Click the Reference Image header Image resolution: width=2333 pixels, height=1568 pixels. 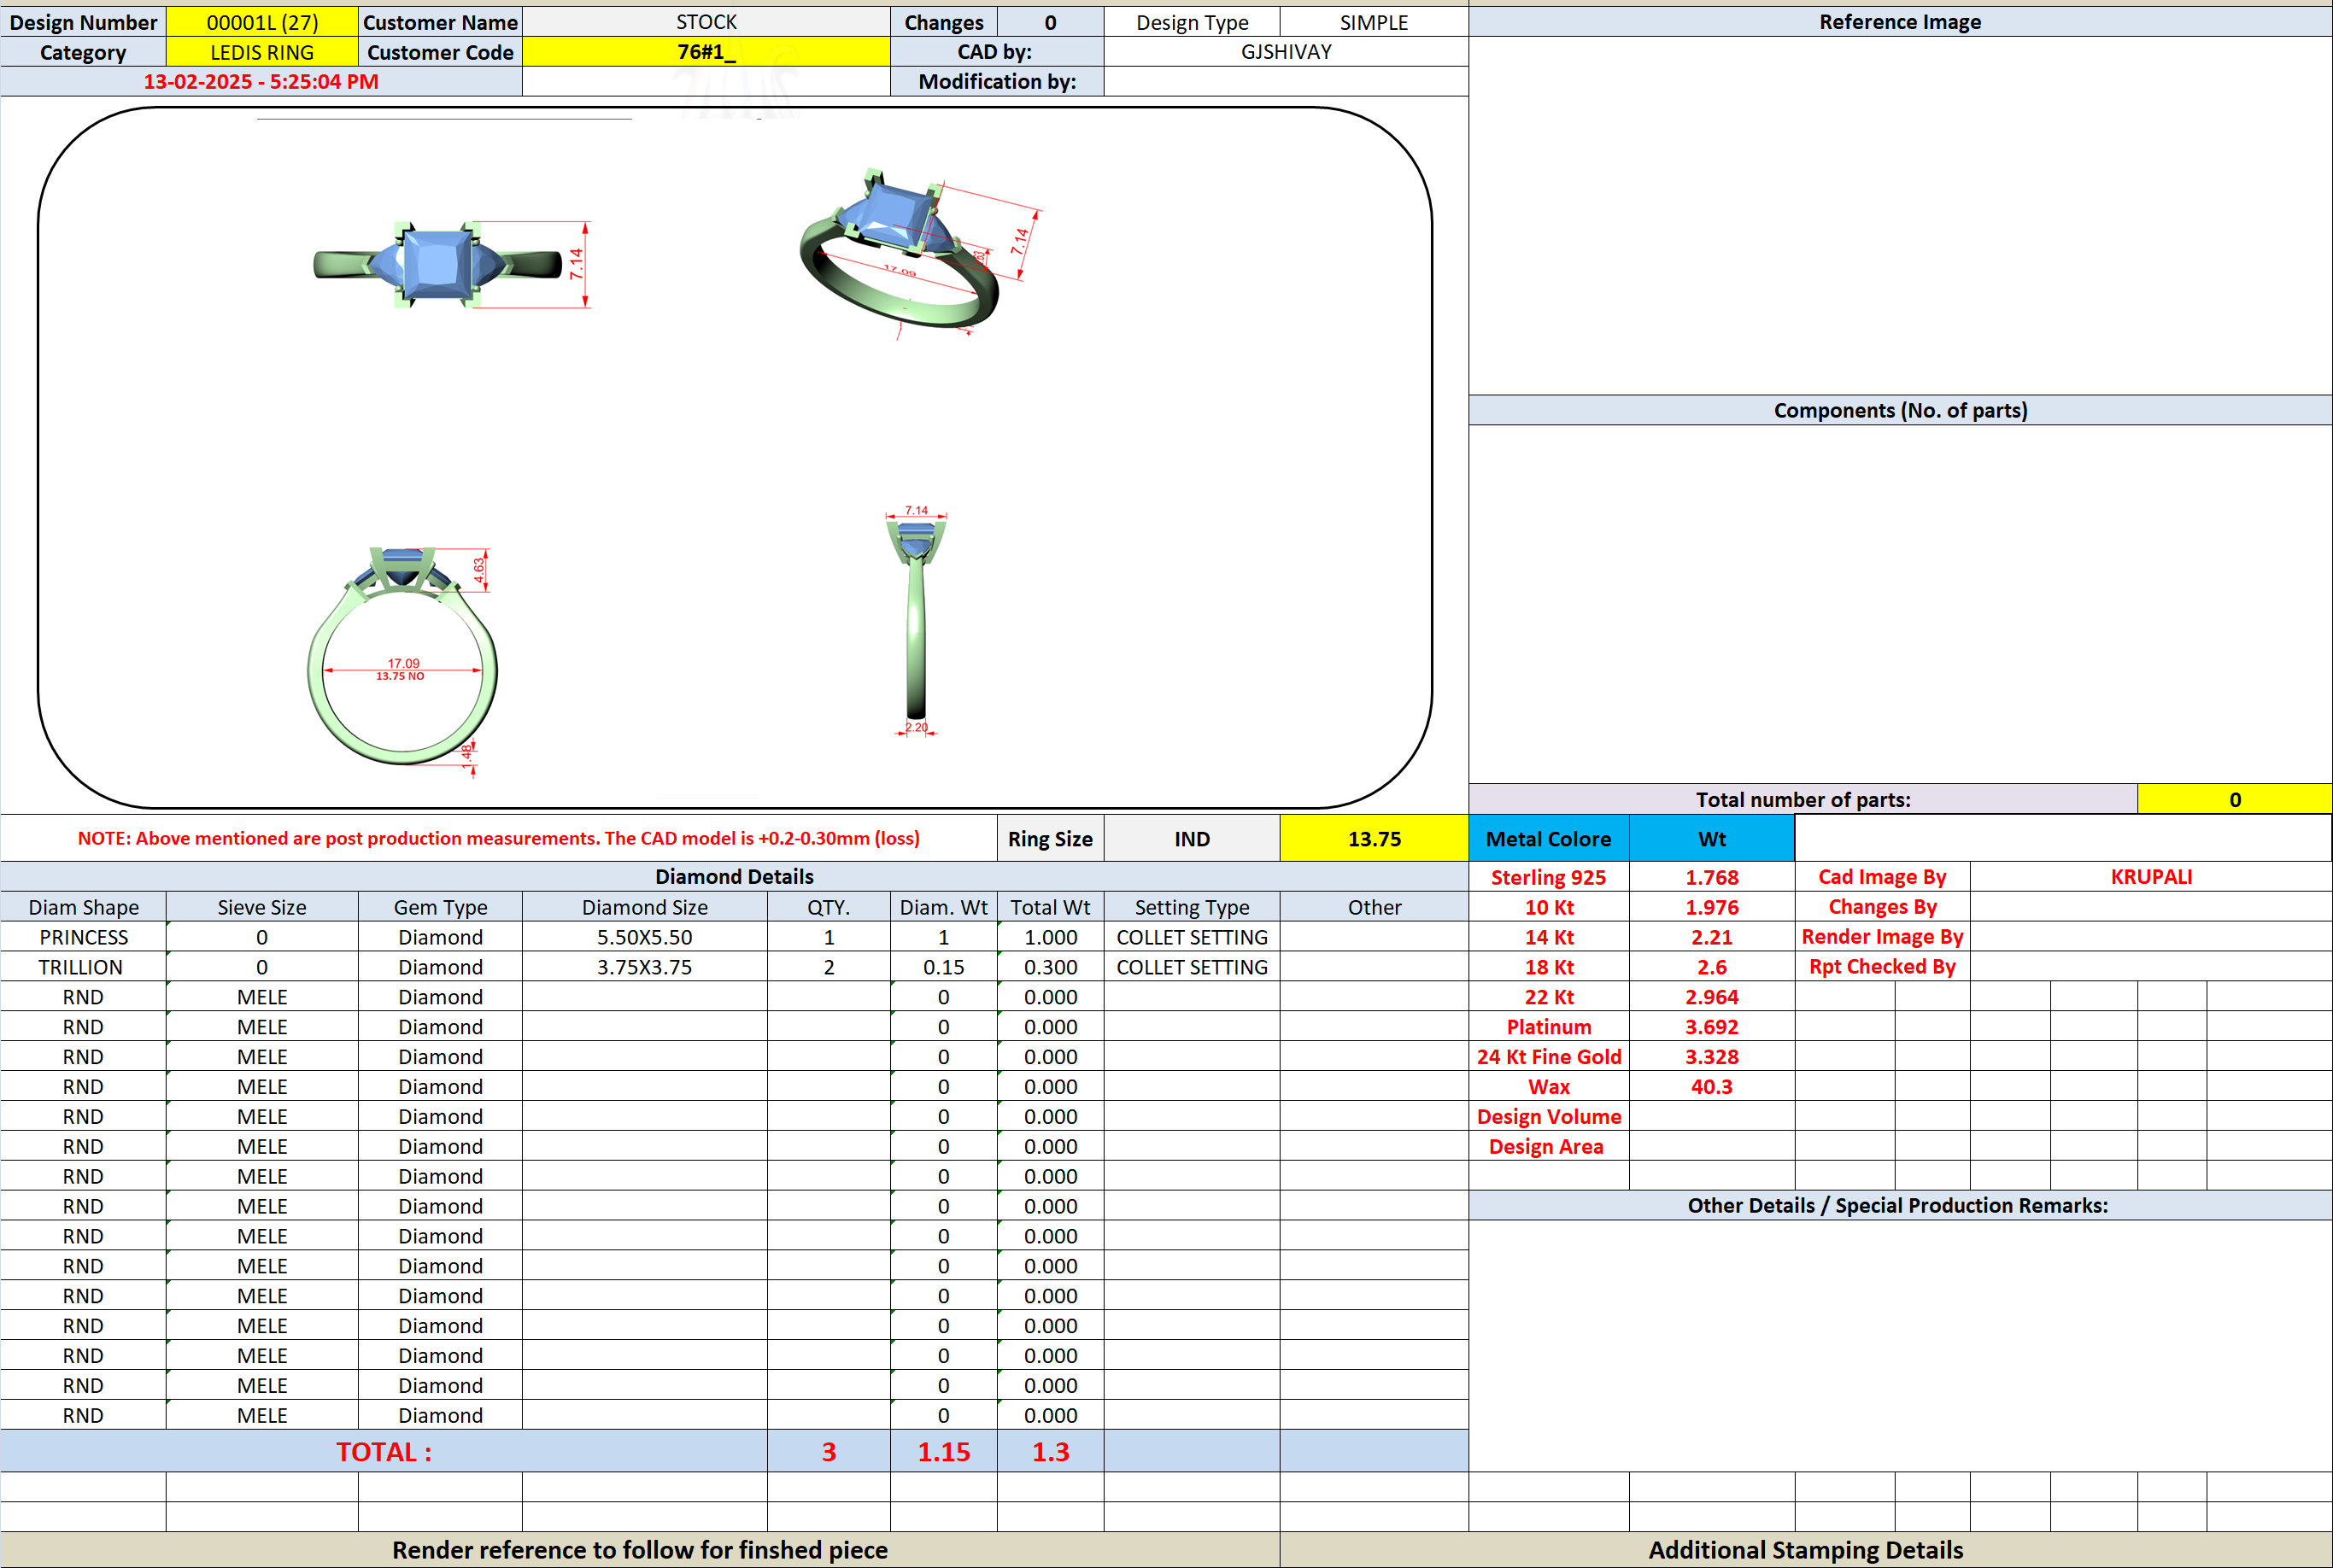tap(1900, 22)
